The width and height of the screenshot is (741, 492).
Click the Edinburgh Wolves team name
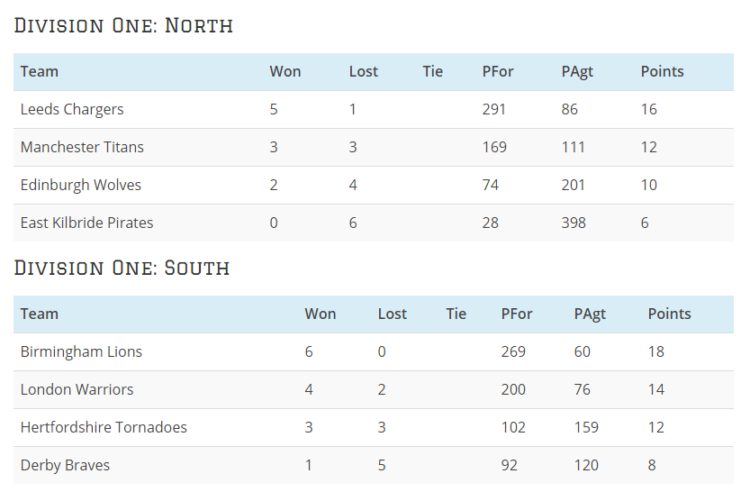81,185
